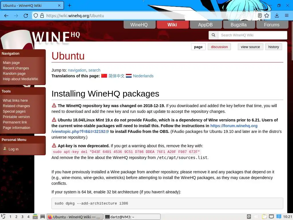Screen dimensions: 293x220
Task: Reload the current page
Action: [x=26, y=16]
